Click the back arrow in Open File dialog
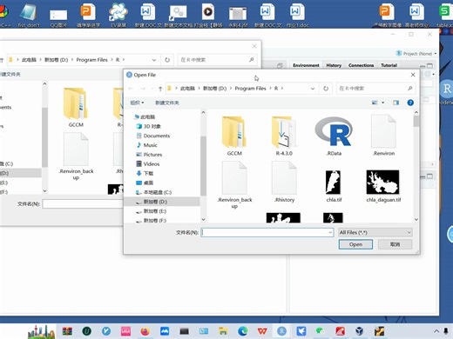This screenshot has width=453, height=339. 131,89
